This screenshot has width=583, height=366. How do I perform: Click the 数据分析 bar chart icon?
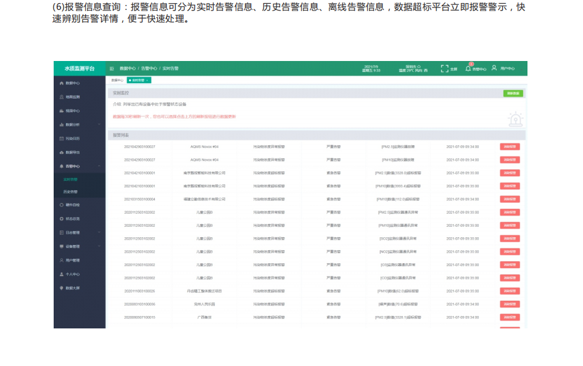(61, 124)
